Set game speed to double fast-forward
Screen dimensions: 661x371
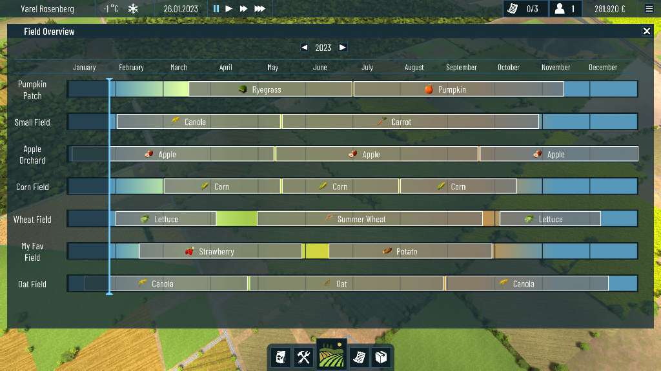click(243, 9)
